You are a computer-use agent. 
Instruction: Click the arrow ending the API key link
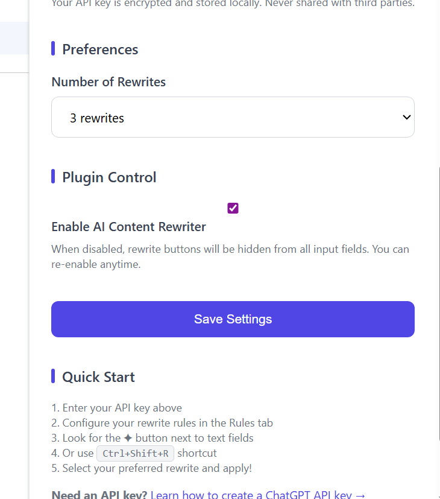[x=360, y=495]
